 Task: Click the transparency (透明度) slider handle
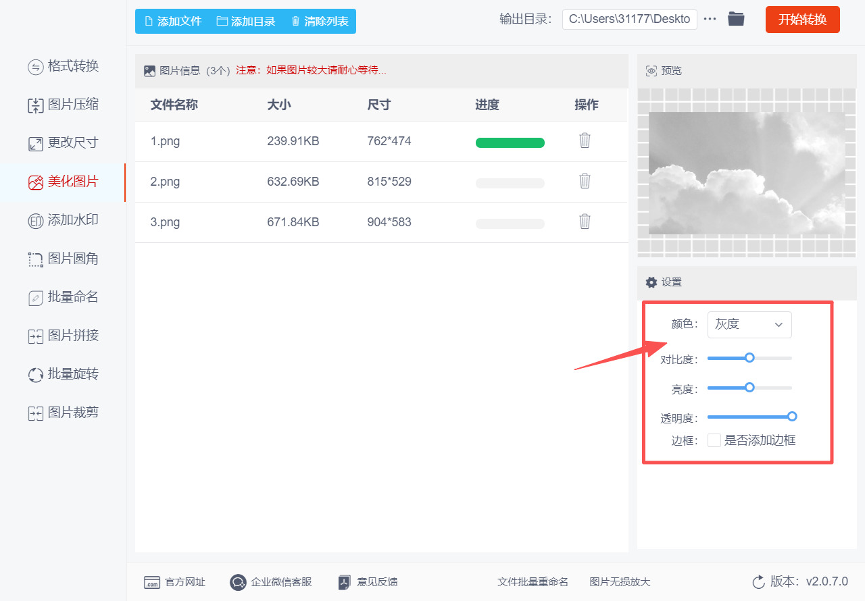792,417
